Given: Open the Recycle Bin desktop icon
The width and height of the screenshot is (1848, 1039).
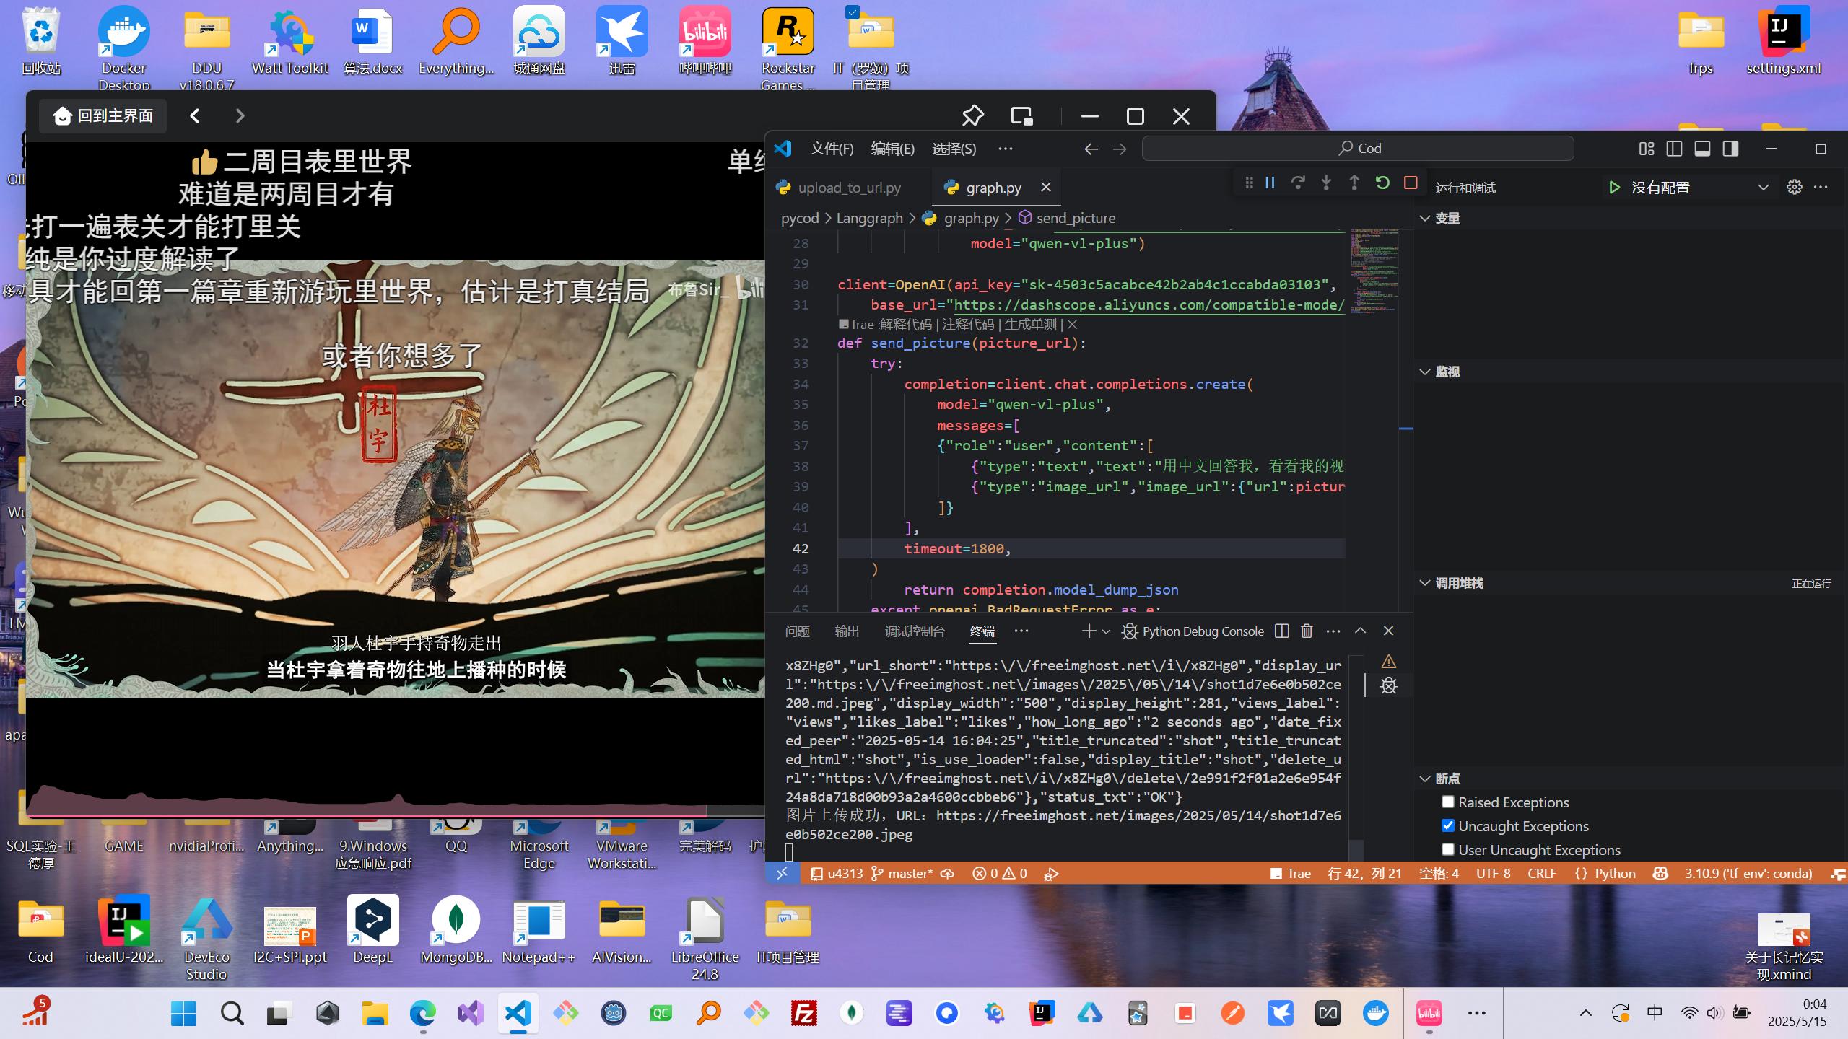Looking at the screenshot, I should point(41,40).
